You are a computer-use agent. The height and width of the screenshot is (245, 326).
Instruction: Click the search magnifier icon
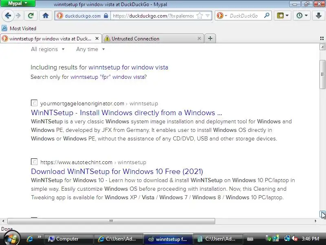[267, 16]
